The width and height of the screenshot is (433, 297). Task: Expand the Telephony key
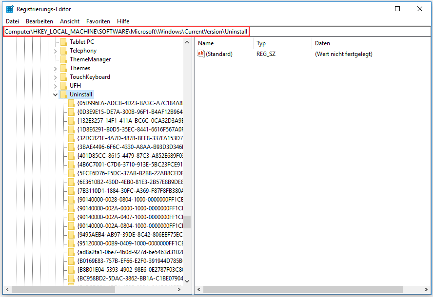click(x=55, y=51)
